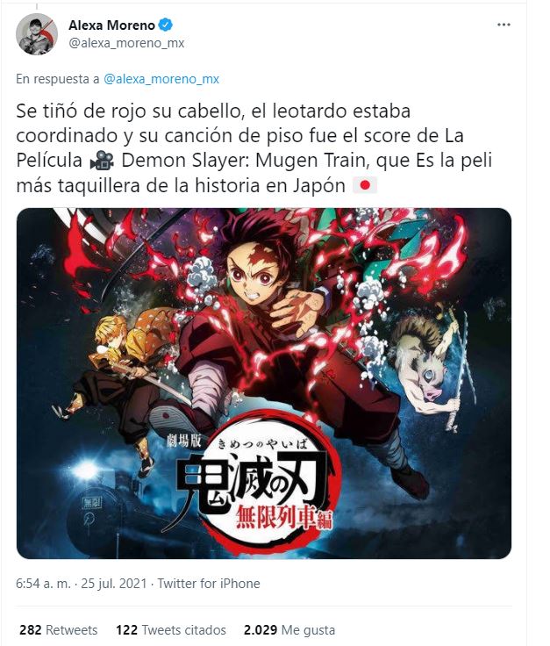
Task: View the 122 Tweets citados list
Action: [171, 630]
